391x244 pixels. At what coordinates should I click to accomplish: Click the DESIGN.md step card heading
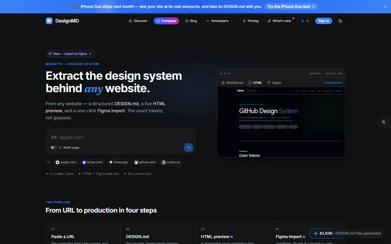(138, 237)
